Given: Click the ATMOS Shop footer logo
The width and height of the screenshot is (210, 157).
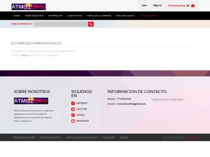Looking at the screenshot, I should [31, 101].
